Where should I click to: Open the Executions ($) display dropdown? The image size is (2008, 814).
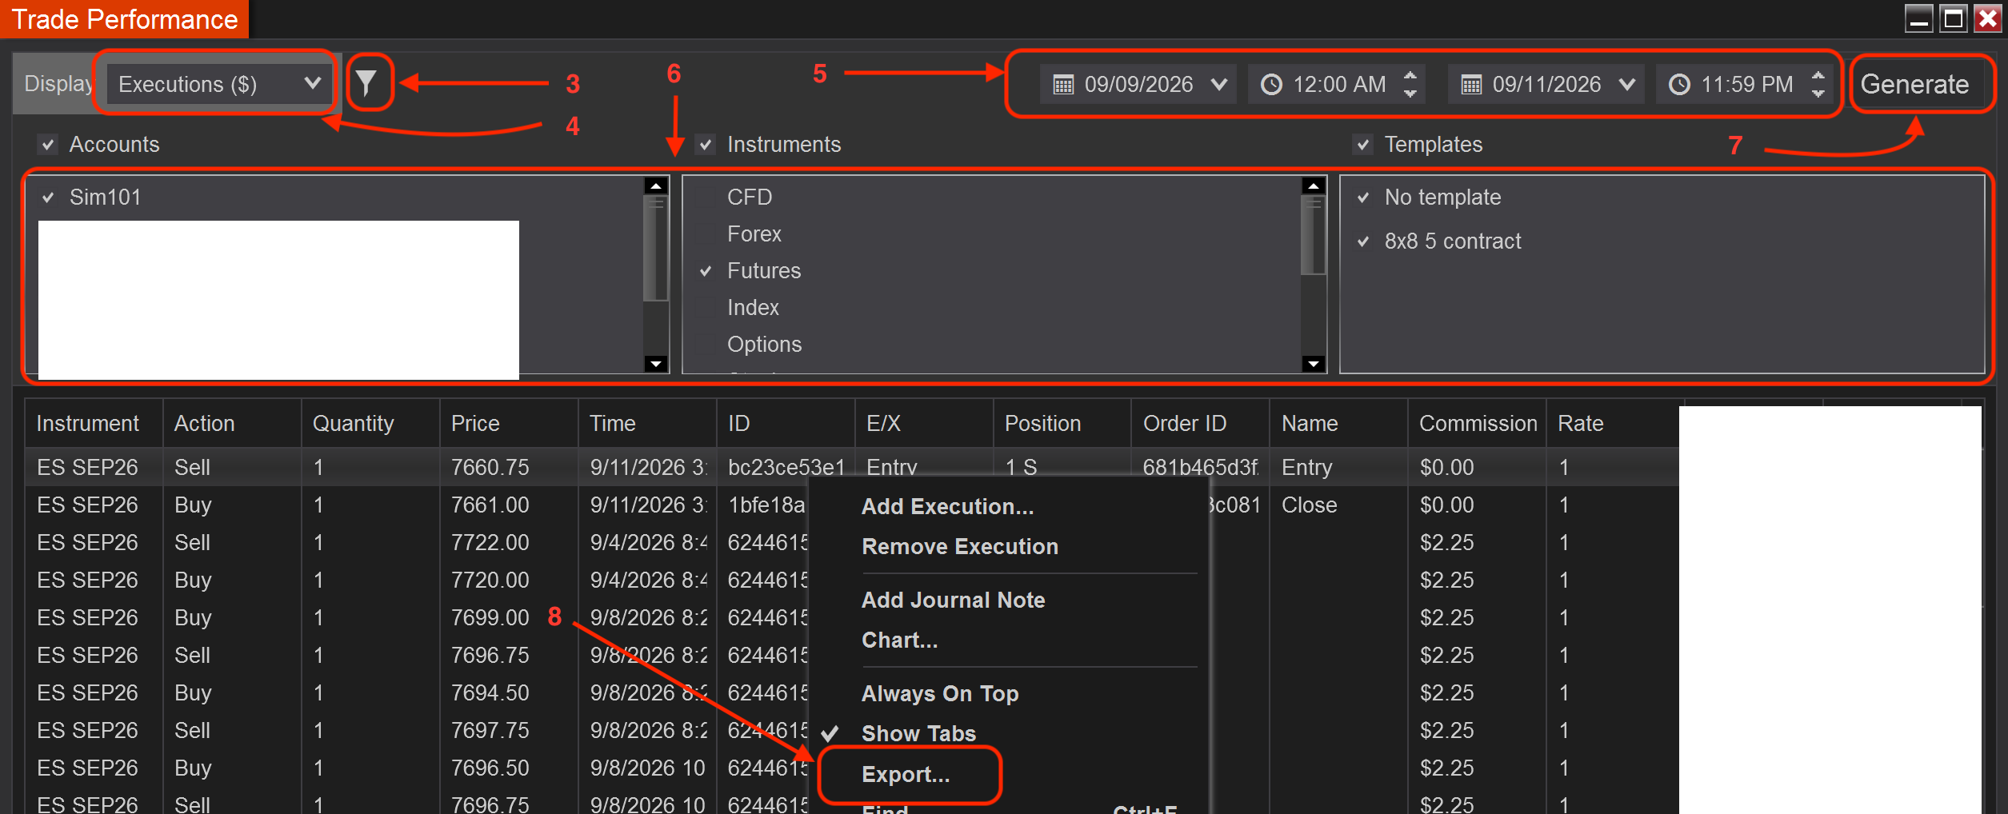[219, 84]
